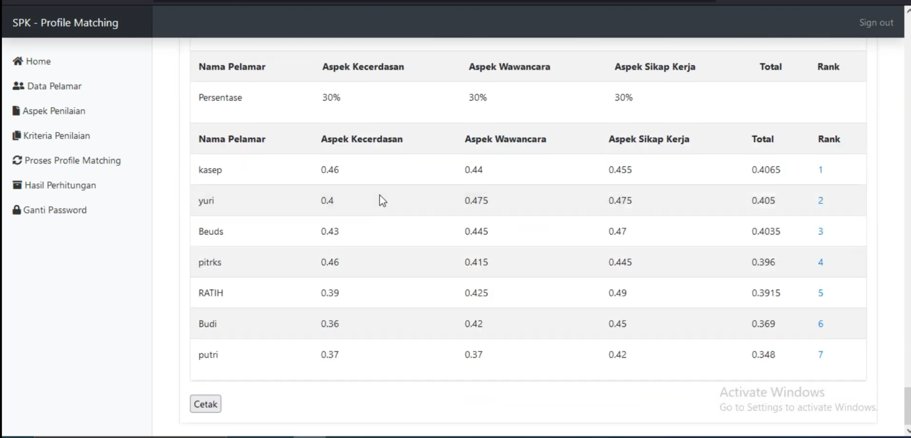Click Budi's Kecerdasan value 0.36
The image size is (911, 438).
pos(330,324)
